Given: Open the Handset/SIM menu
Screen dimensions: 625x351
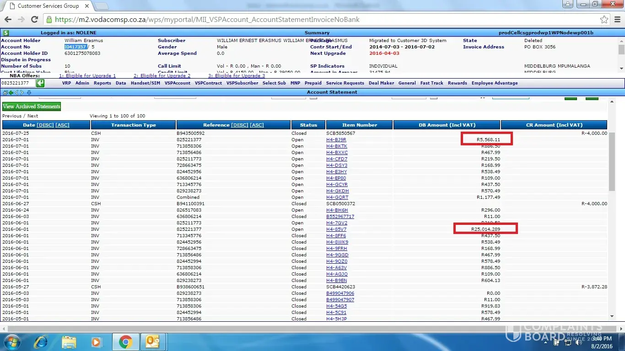Looking at the screenshot, I should click(145, 83).
